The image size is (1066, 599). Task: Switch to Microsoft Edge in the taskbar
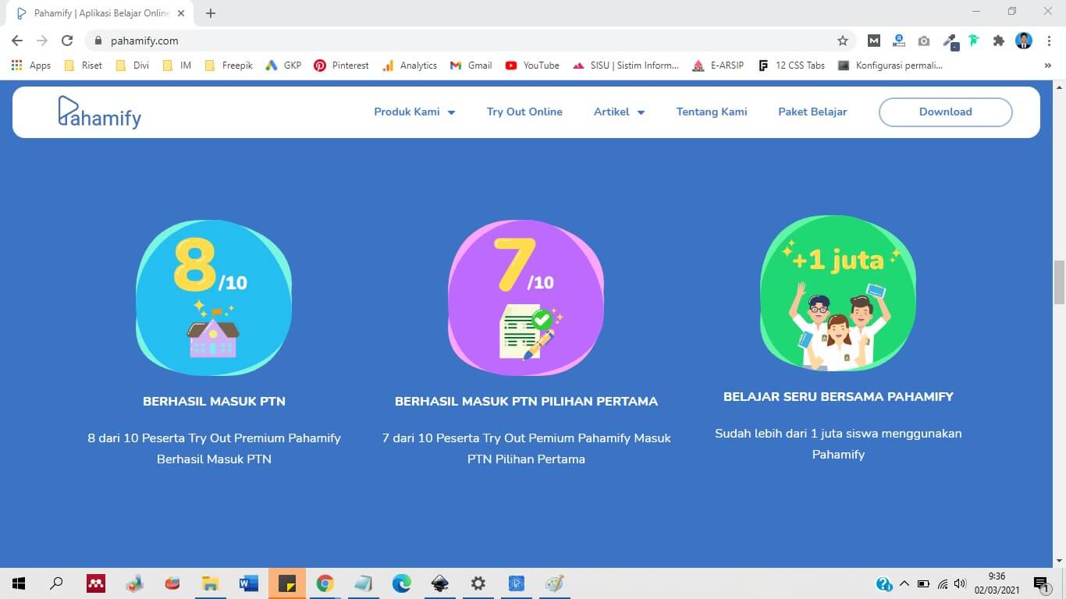pyautogui.click(x=402, y=583)
